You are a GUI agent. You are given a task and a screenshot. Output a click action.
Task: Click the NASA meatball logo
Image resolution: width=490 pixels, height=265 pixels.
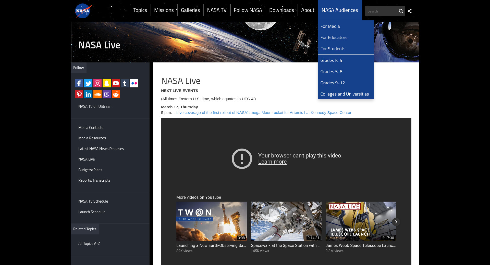(83, 11)
